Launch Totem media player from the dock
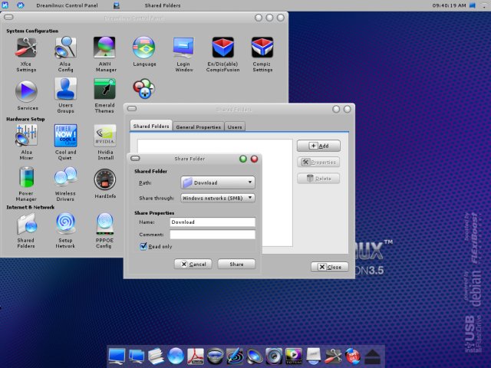Screen dimensions: 491x368 (x=294, y=356)
